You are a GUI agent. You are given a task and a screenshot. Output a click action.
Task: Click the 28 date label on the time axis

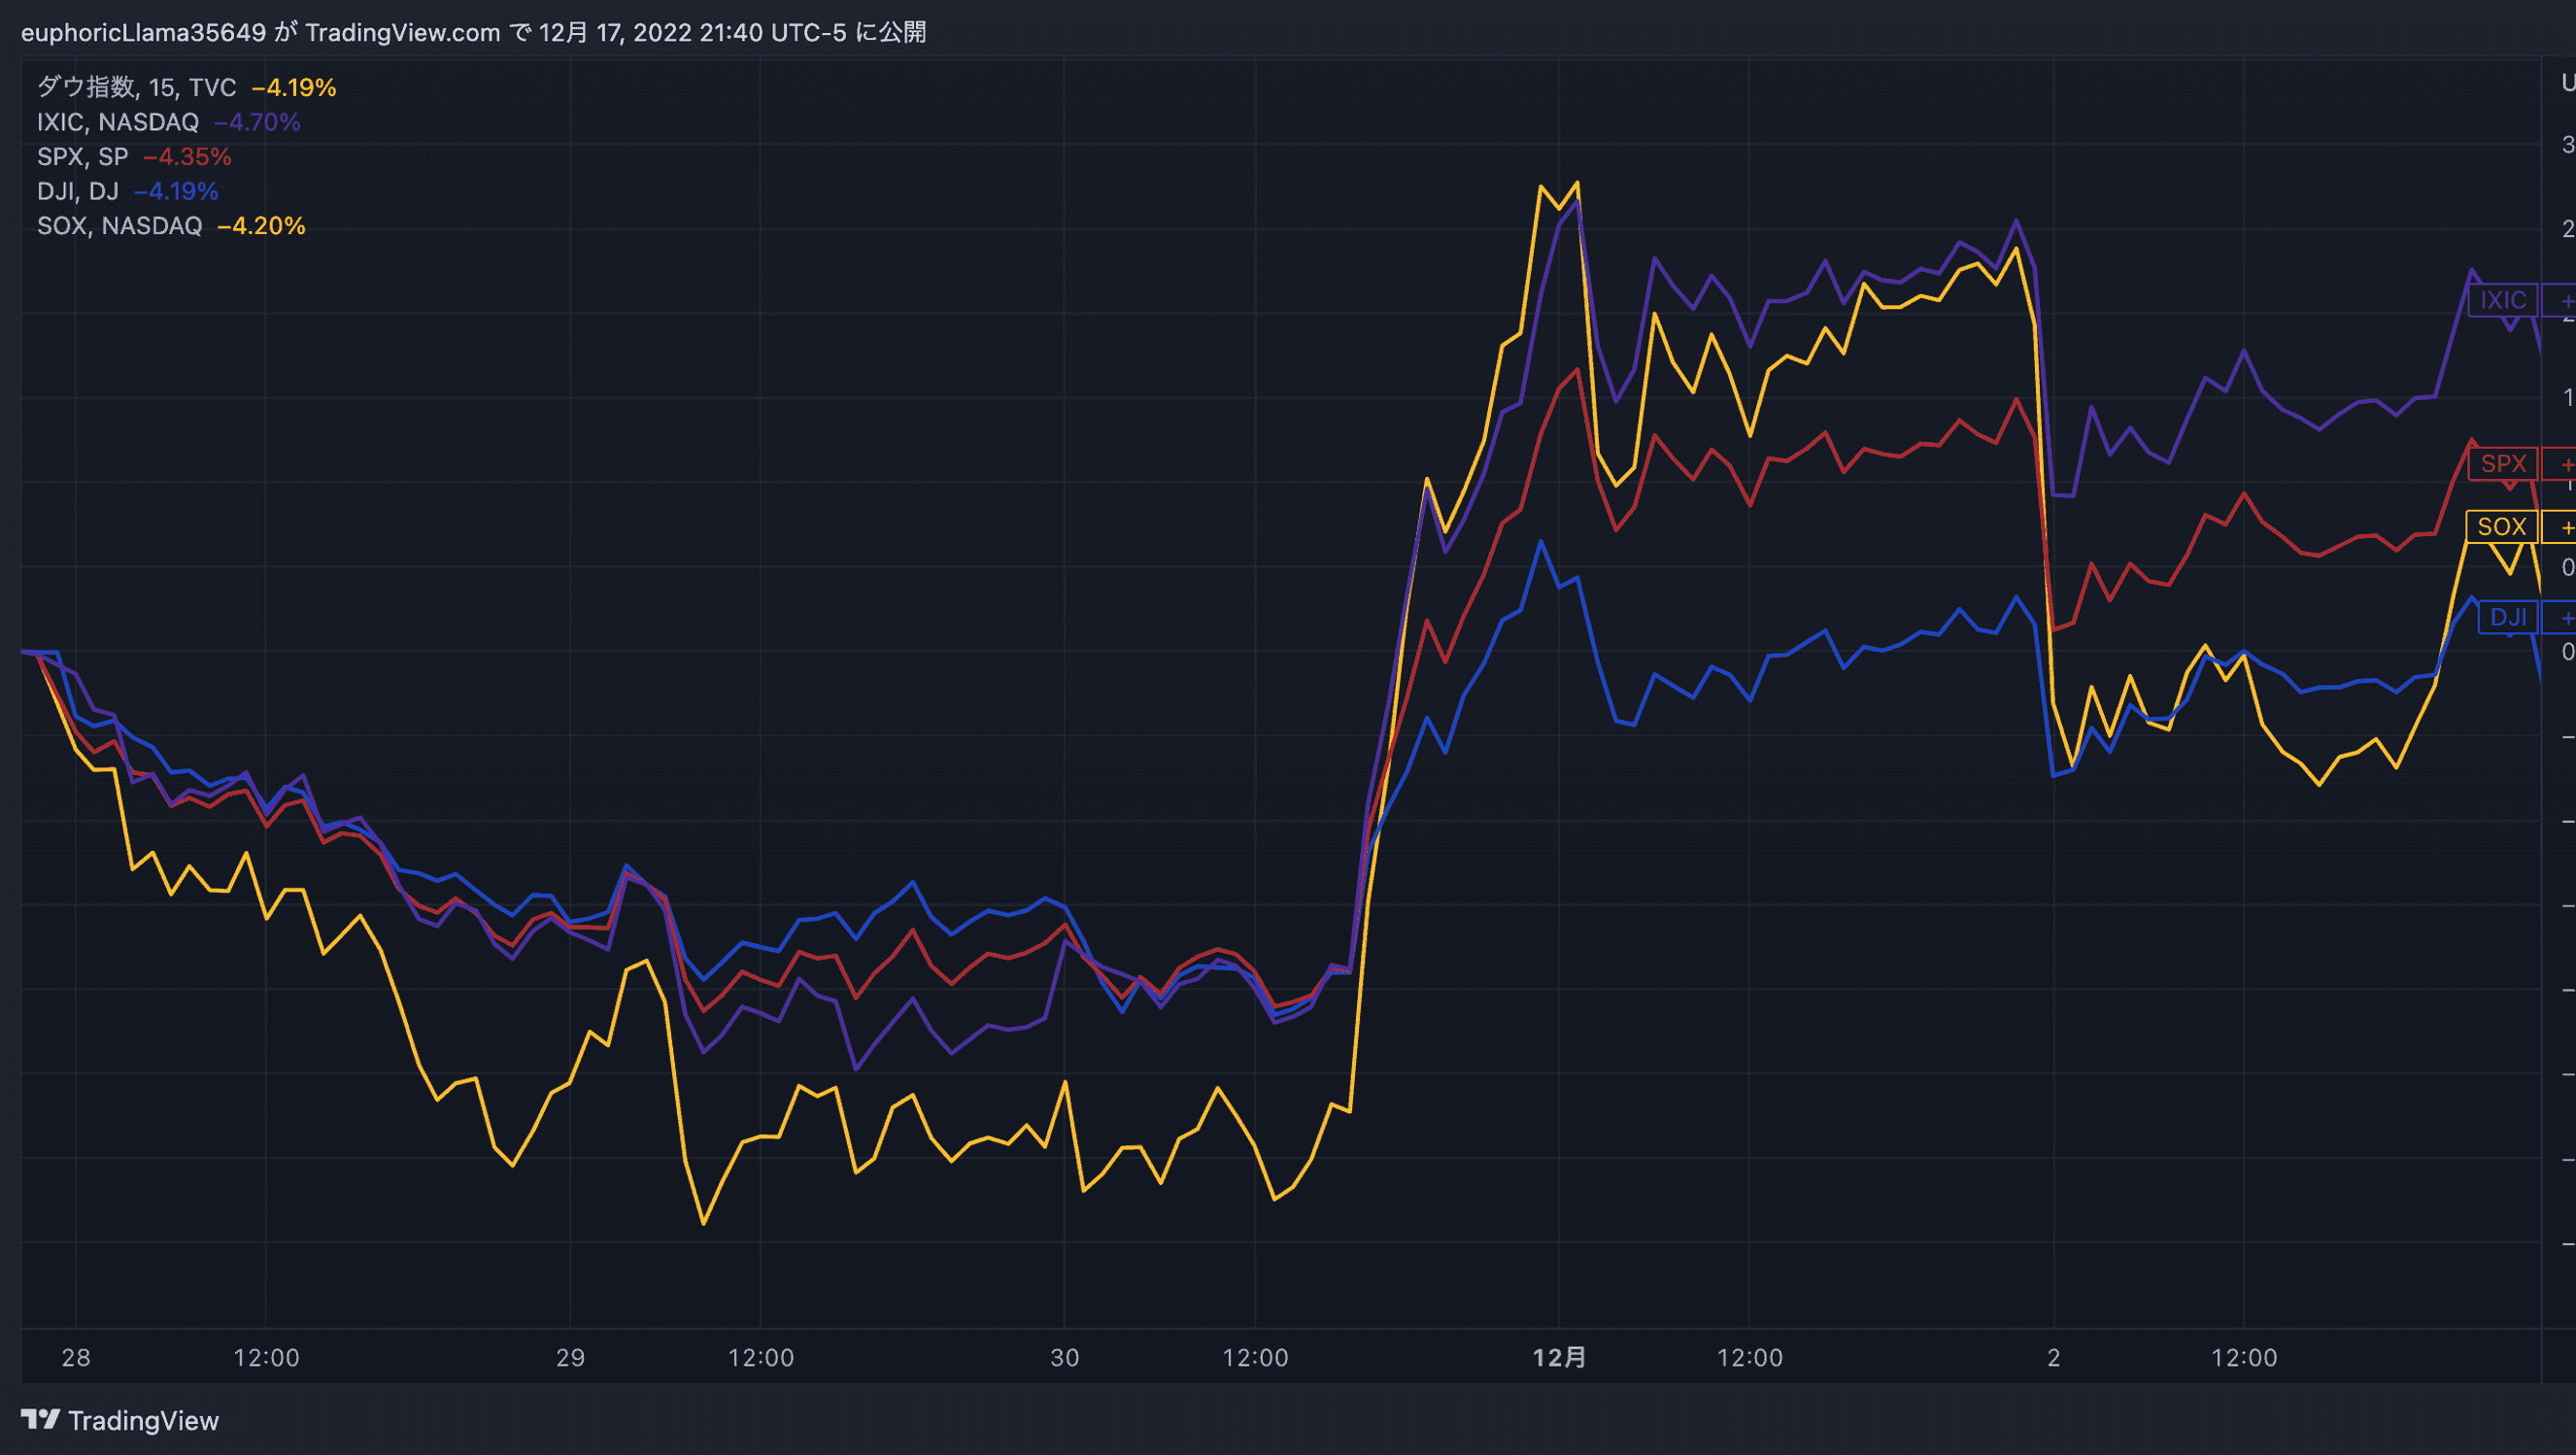coord(74,1358)
